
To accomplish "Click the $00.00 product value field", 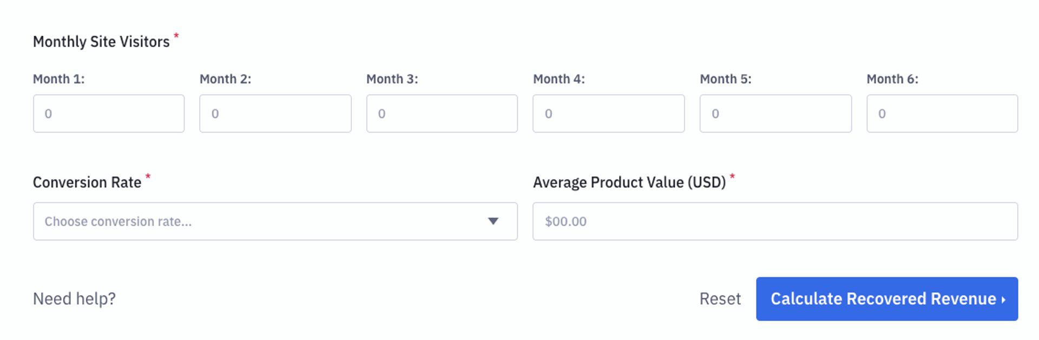I will click(775, 221).
